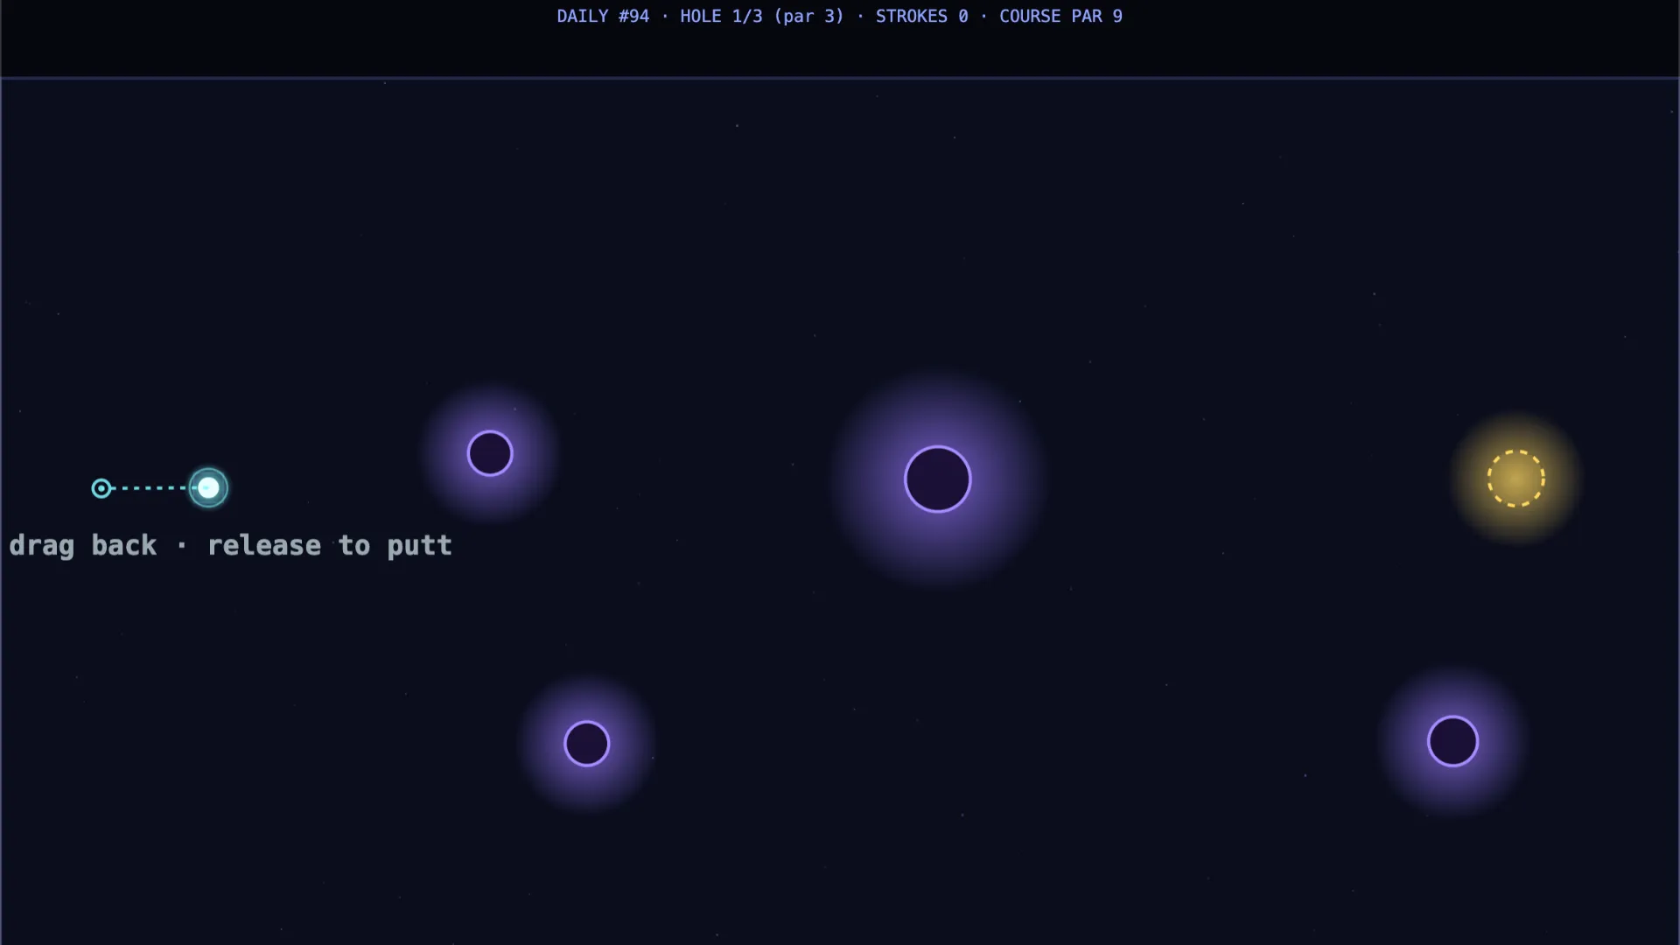The image size is (1680, 945).
Task: Click the lower-right purple gravity well below goal
Action: [1453, 741]
